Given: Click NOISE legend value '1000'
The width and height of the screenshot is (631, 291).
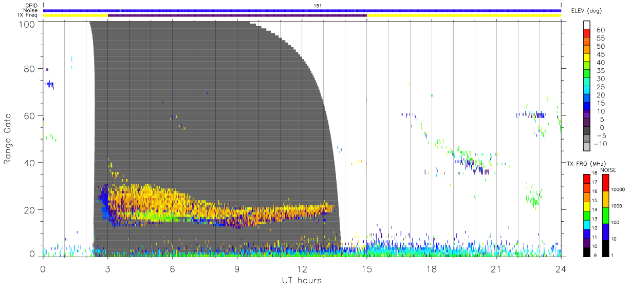Looking at the screenshot, I should pos(617,205).
